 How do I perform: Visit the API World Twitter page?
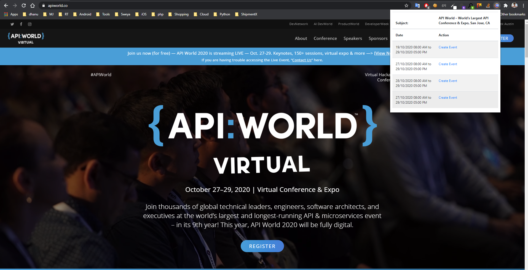(x=12, y=24)
